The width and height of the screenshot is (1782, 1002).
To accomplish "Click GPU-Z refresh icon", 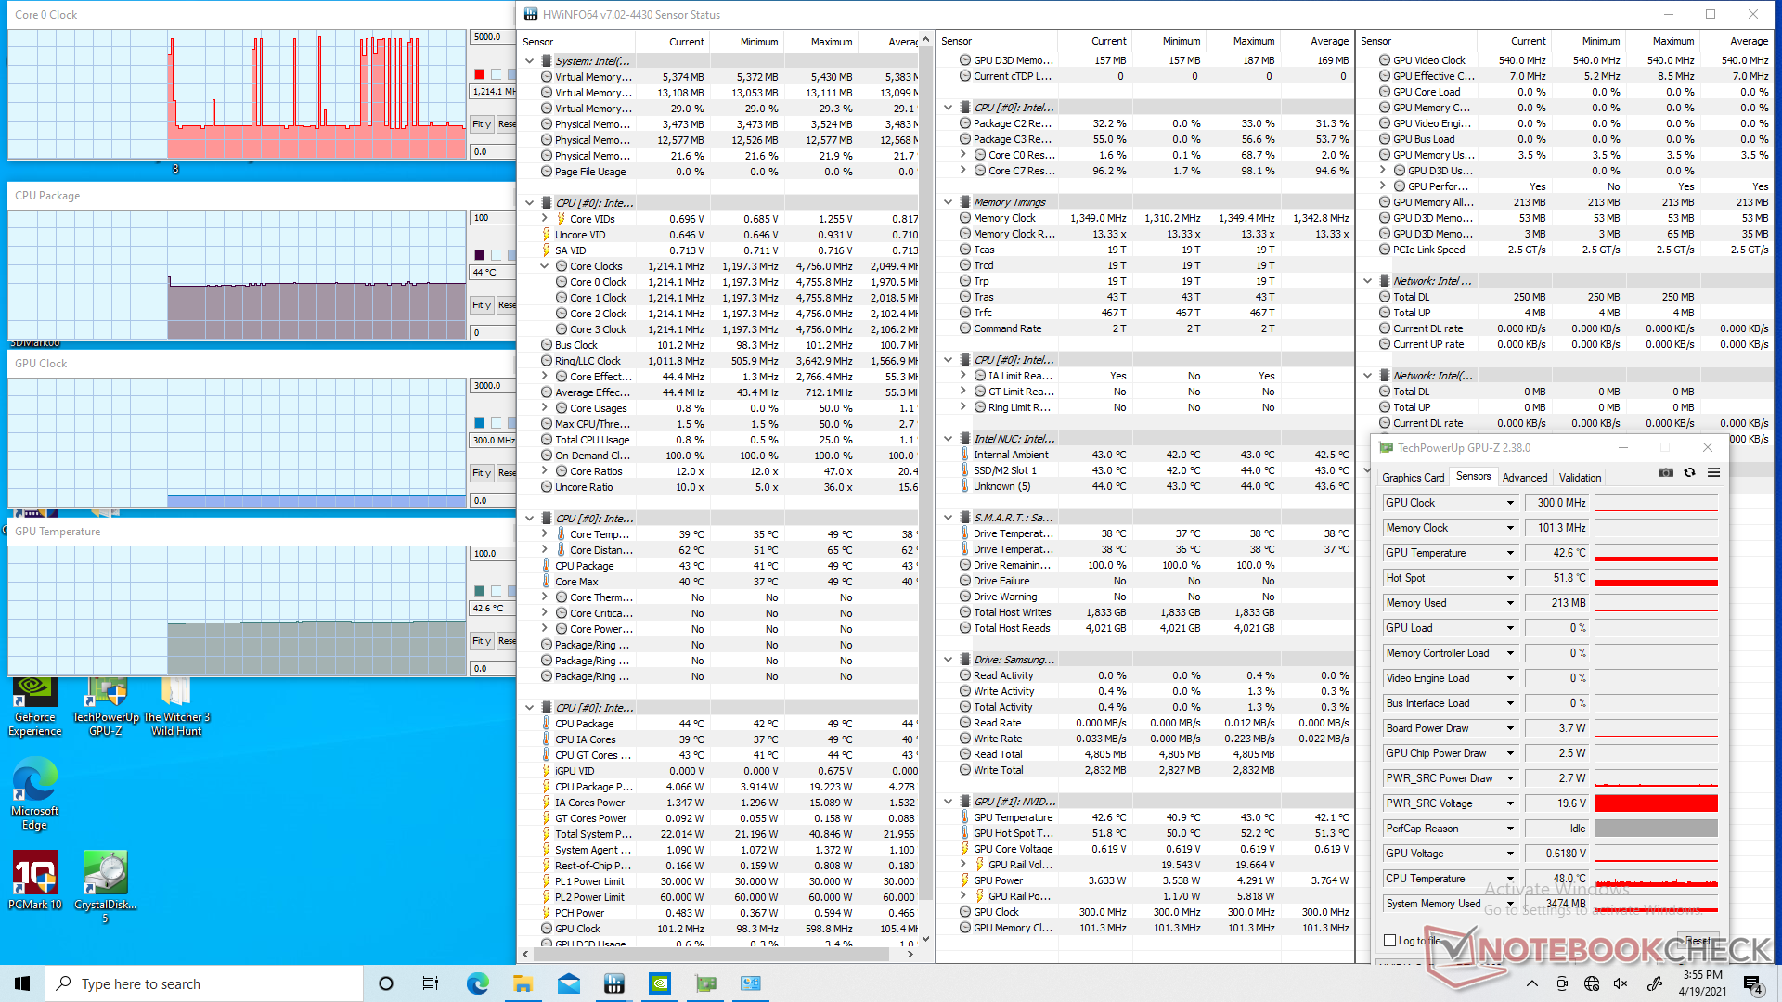I will (1690, 472).
